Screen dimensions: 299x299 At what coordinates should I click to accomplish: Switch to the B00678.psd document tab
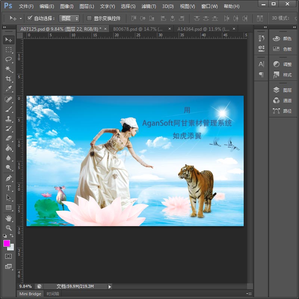click(x=138, y=29)
